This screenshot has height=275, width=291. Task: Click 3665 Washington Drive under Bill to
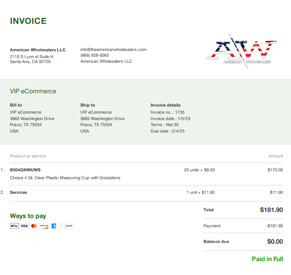(32, 119)
